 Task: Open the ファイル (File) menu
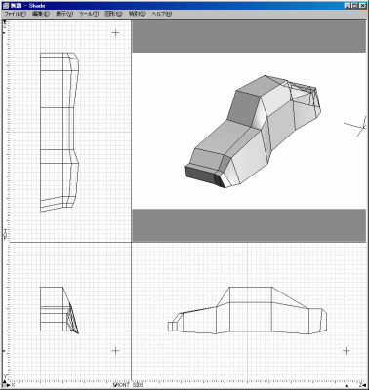coord(15,14)
